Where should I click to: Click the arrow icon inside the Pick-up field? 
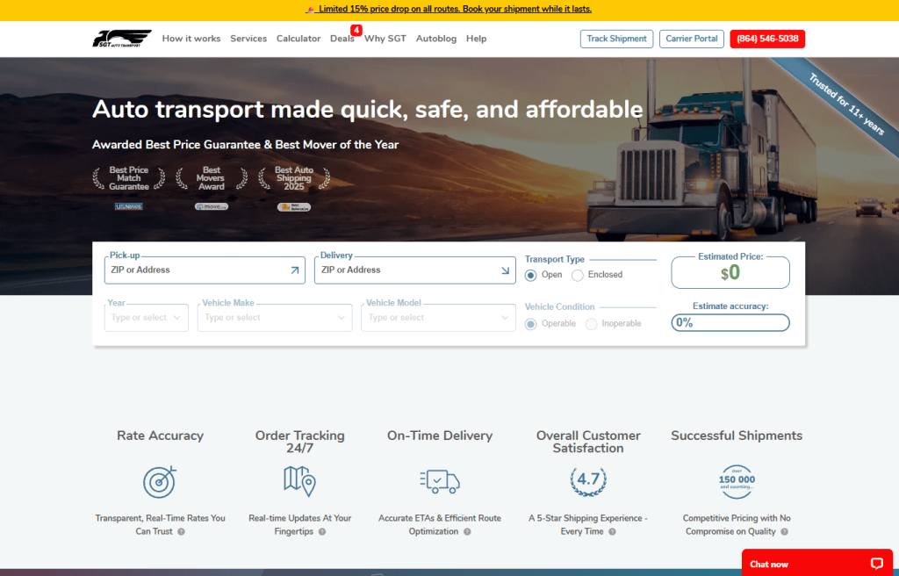tap(296, 270)
